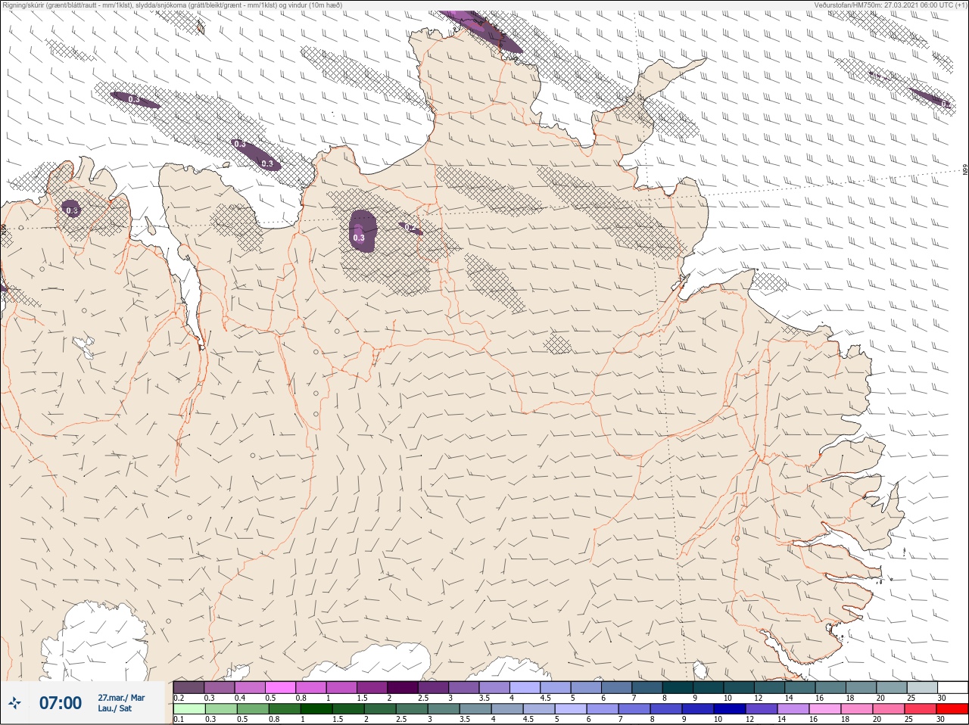Select the dark purple 2 upper-scale swatch

[403, 687]
